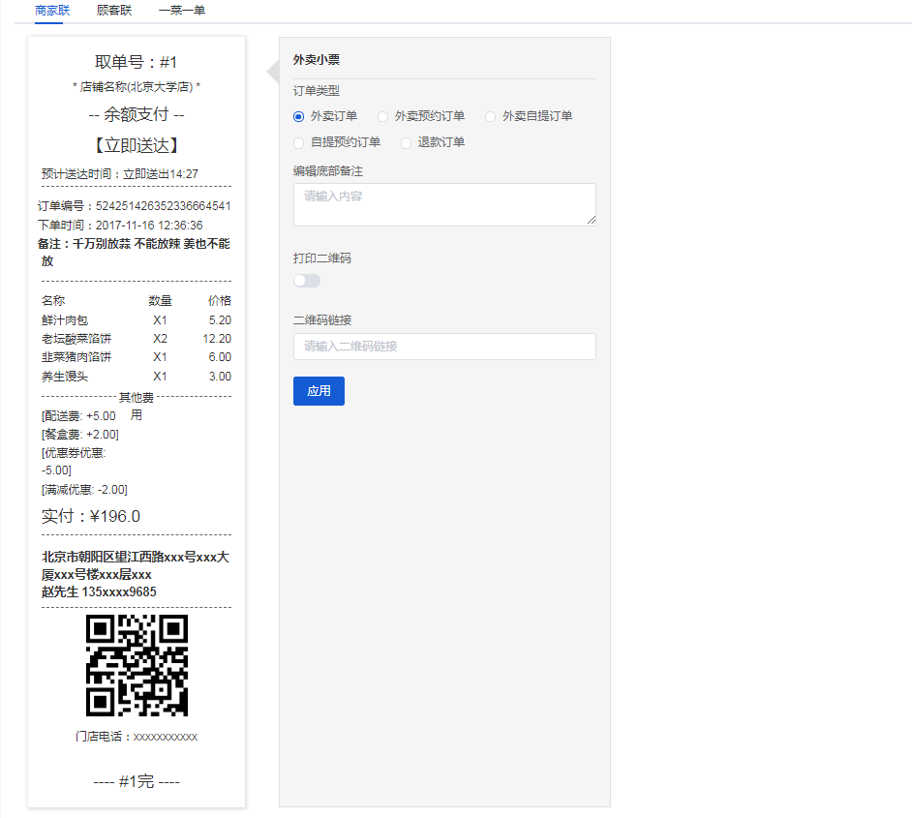Click the 赵先生 135xxxx9685 contact line
Image resolution: width=912 pixels, height=818 pixels.
[99, 591]
